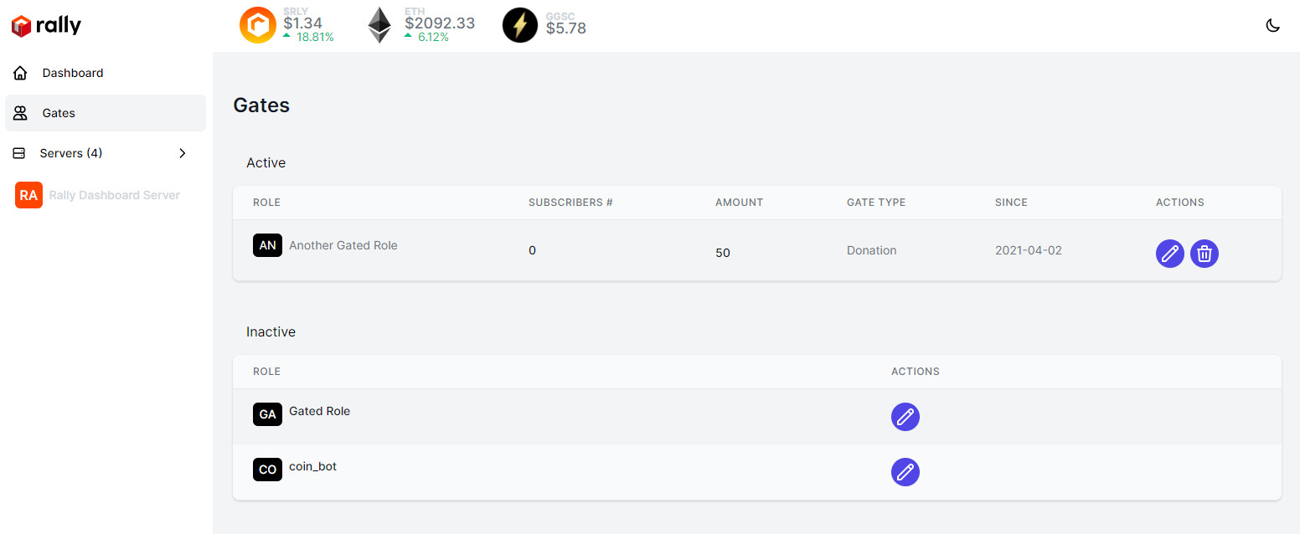Toggle dark mode with moon icon
Screen dimensions: 1300x534
pyautogui.click(x=1272, y=26)
